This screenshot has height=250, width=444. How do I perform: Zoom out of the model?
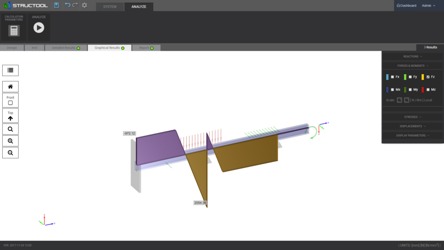11,153
